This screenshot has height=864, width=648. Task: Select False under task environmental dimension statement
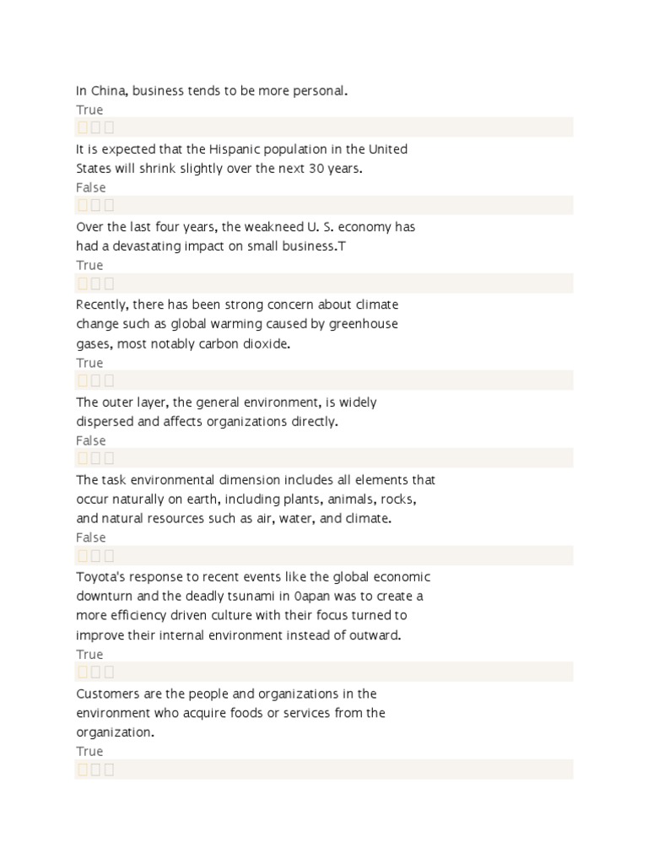(x=90, y=537)
